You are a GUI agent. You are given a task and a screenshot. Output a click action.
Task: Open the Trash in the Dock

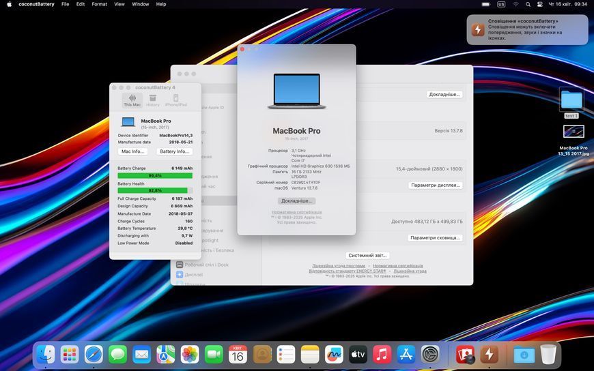click(548, 355)
